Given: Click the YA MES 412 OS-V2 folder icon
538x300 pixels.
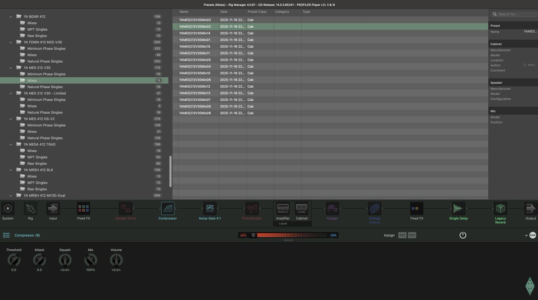Looking at the screenshot, I should pos(19,119).
